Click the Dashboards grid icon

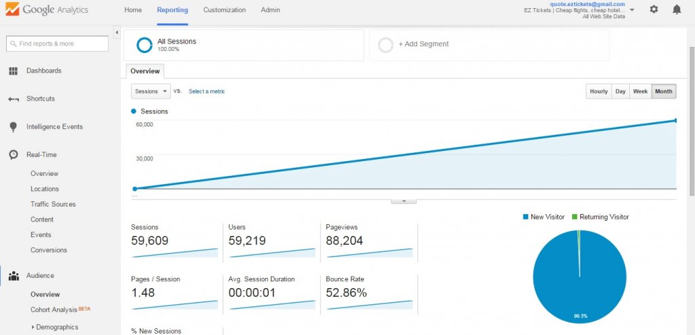click(x=13, y=71)
